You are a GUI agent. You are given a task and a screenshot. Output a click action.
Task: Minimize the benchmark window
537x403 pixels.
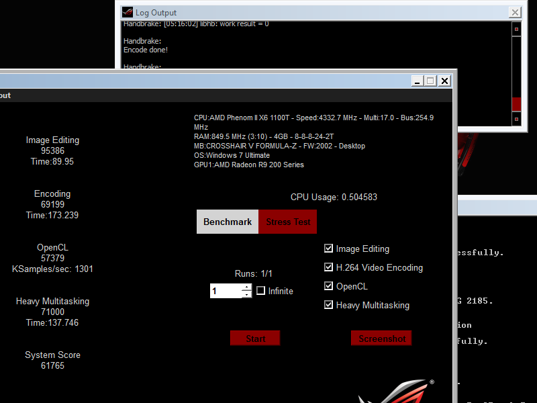point(417,81)
